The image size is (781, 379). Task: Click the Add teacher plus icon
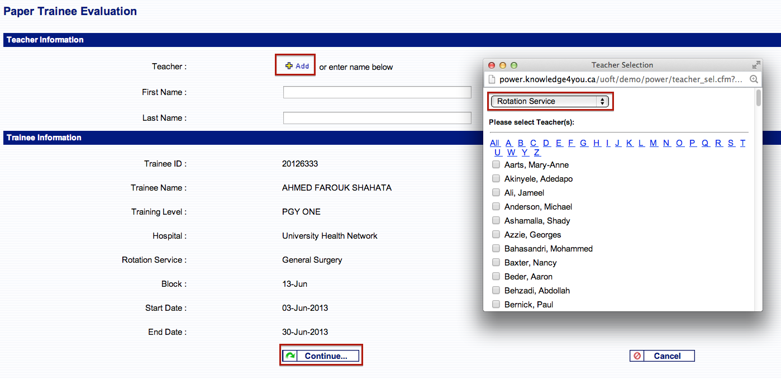pyautogui.click(x=289, y=66)
